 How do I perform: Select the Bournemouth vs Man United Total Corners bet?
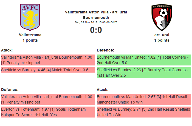[x=143, y=60]
